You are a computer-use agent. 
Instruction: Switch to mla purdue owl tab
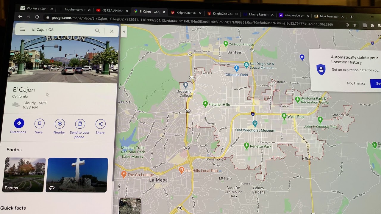294,15
